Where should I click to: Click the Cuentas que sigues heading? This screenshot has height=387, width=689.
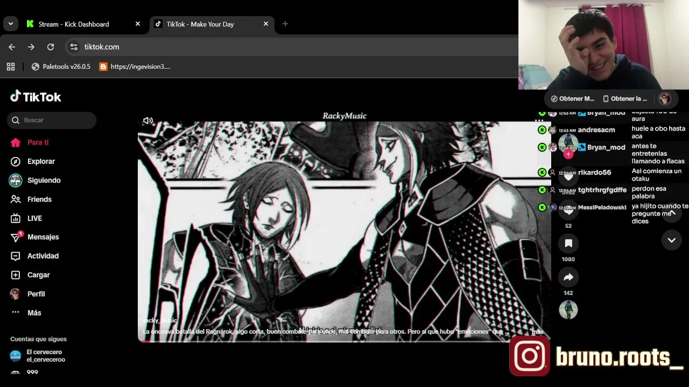38,339
